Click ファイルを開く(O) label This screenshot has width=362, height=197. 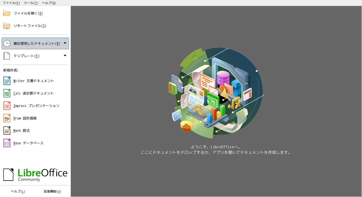[x=28, y=13]
